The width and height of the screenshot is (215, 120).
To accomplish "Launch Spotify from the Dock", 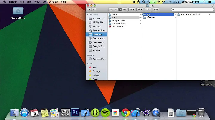I will (x=105, y=113).
